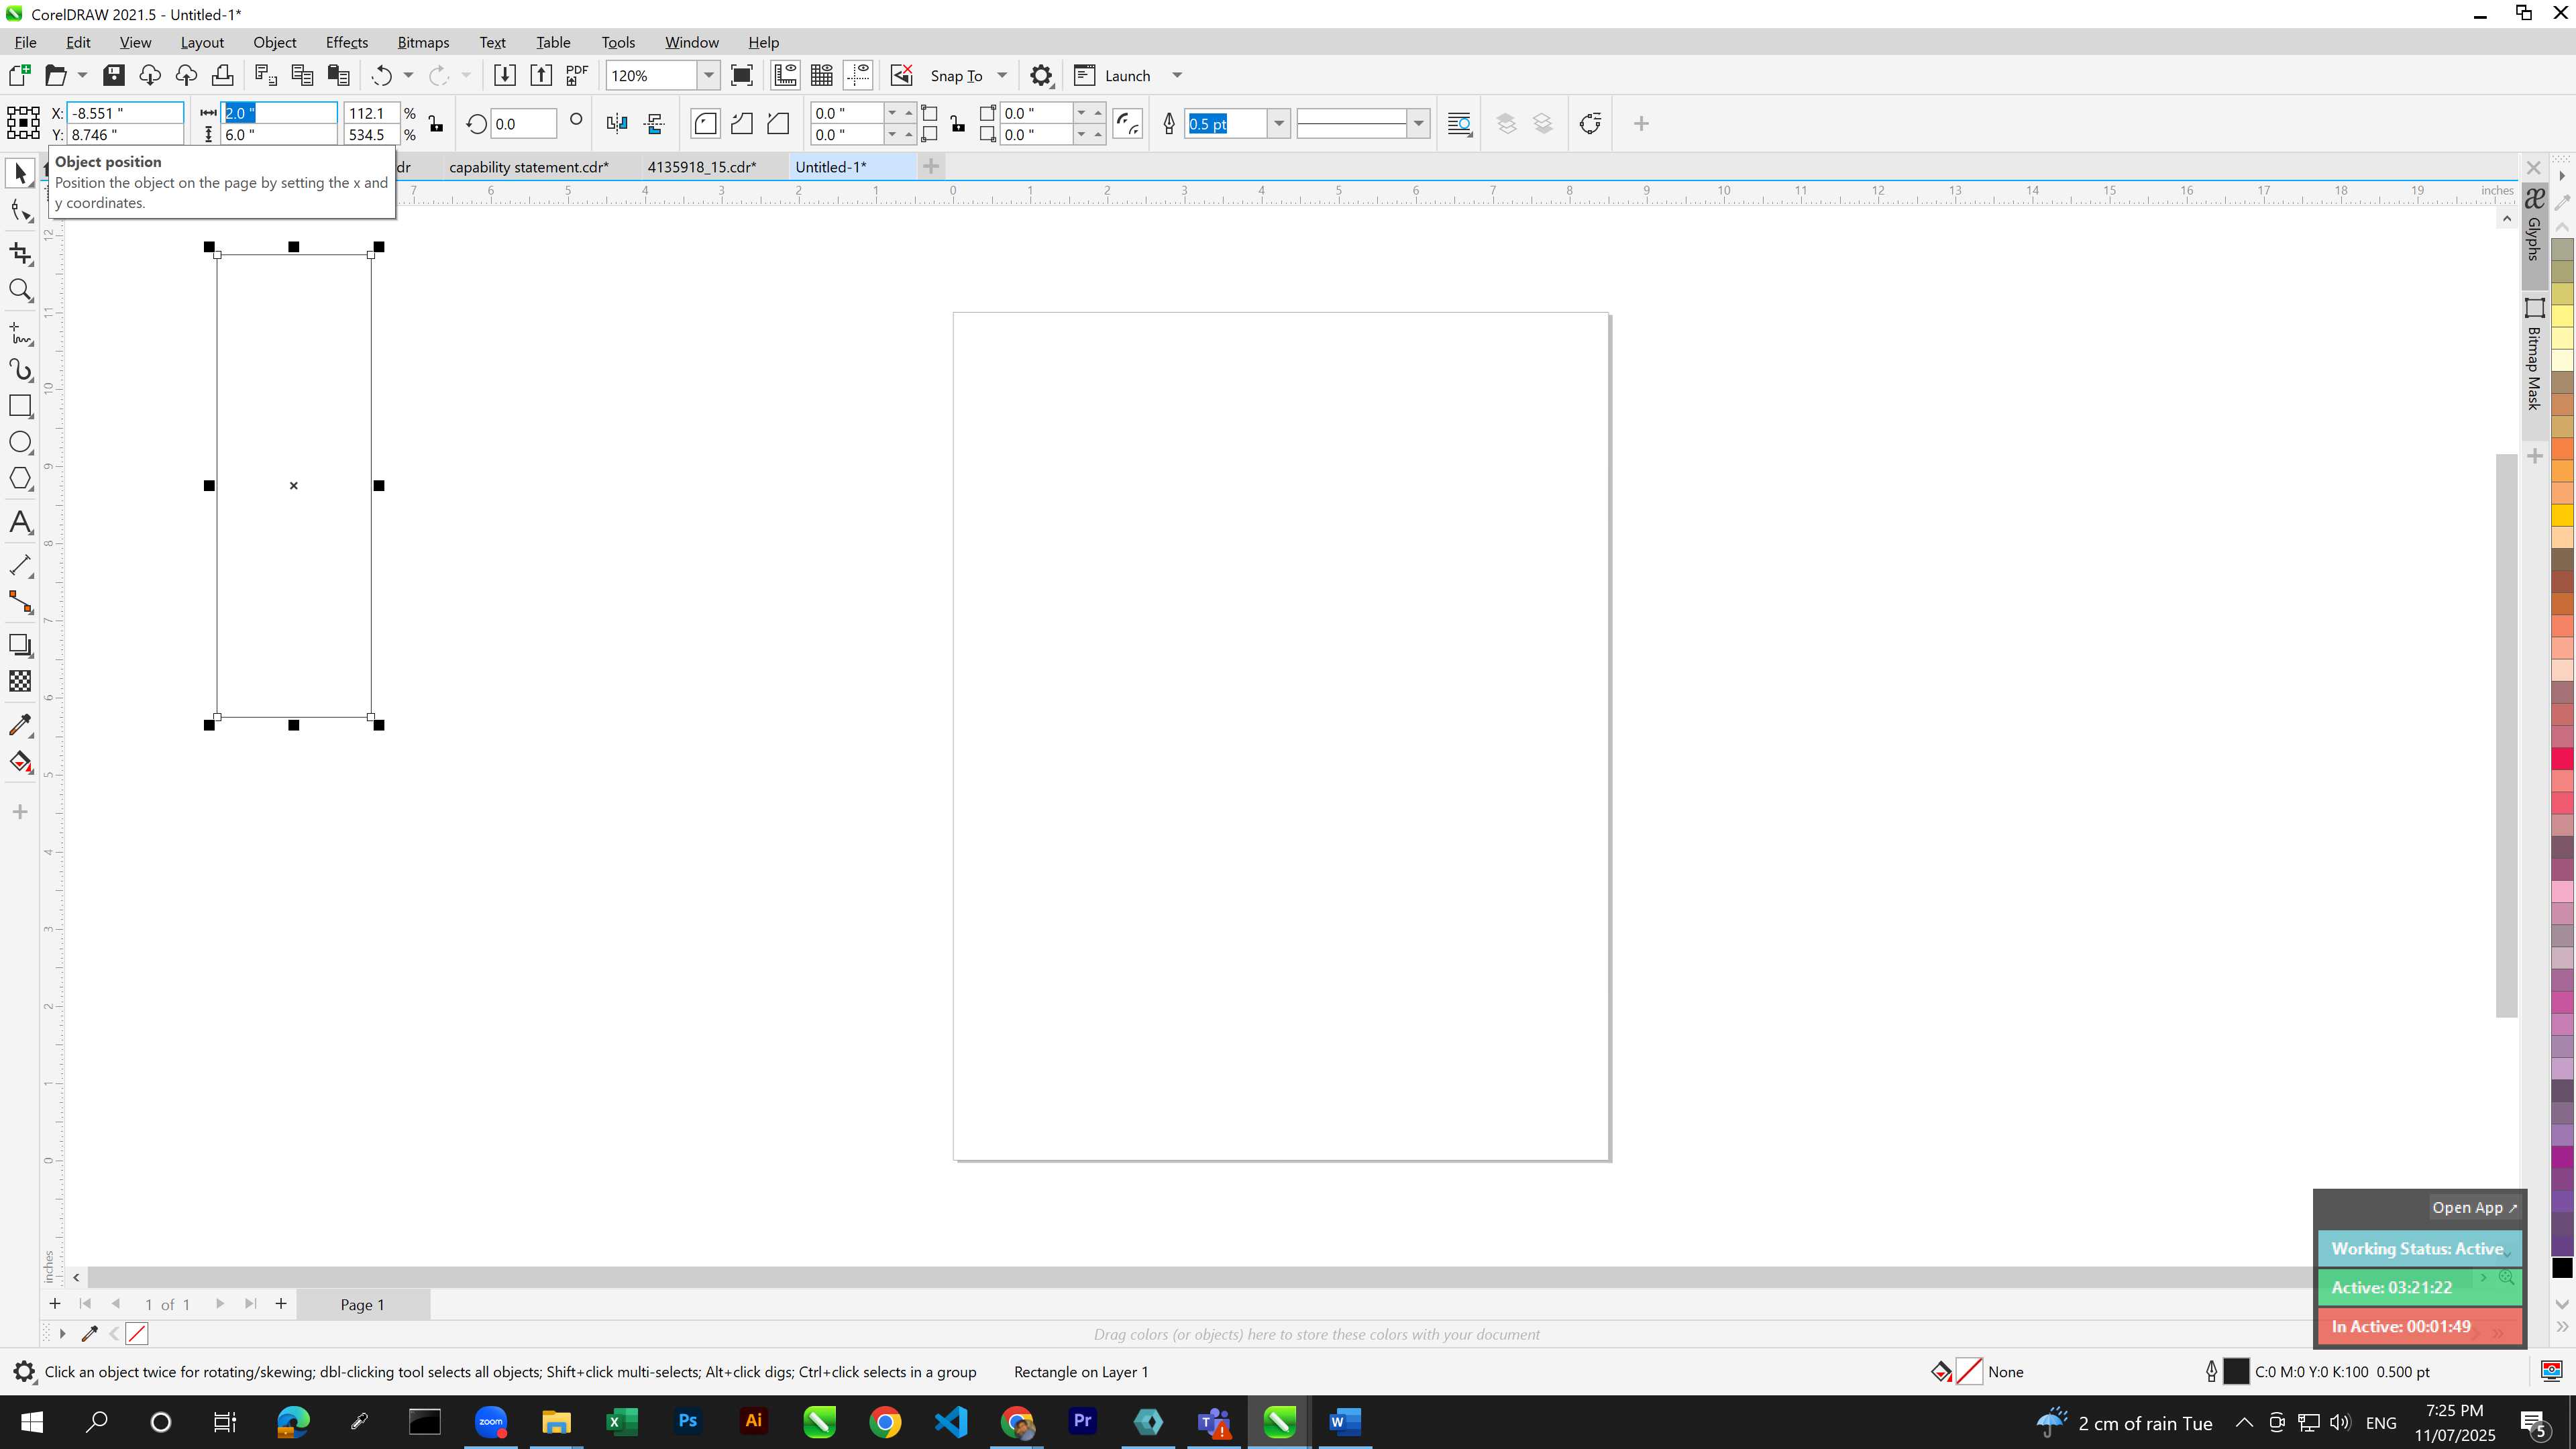The height and width of the screenshot is (1449, 2576).
Task: Click the black swatch in color palette
Action: coord(2562,1268)
